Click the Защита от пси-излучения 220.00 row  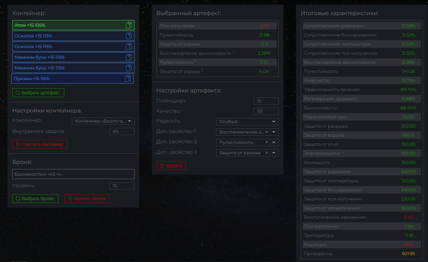click(x=362, y=199)
